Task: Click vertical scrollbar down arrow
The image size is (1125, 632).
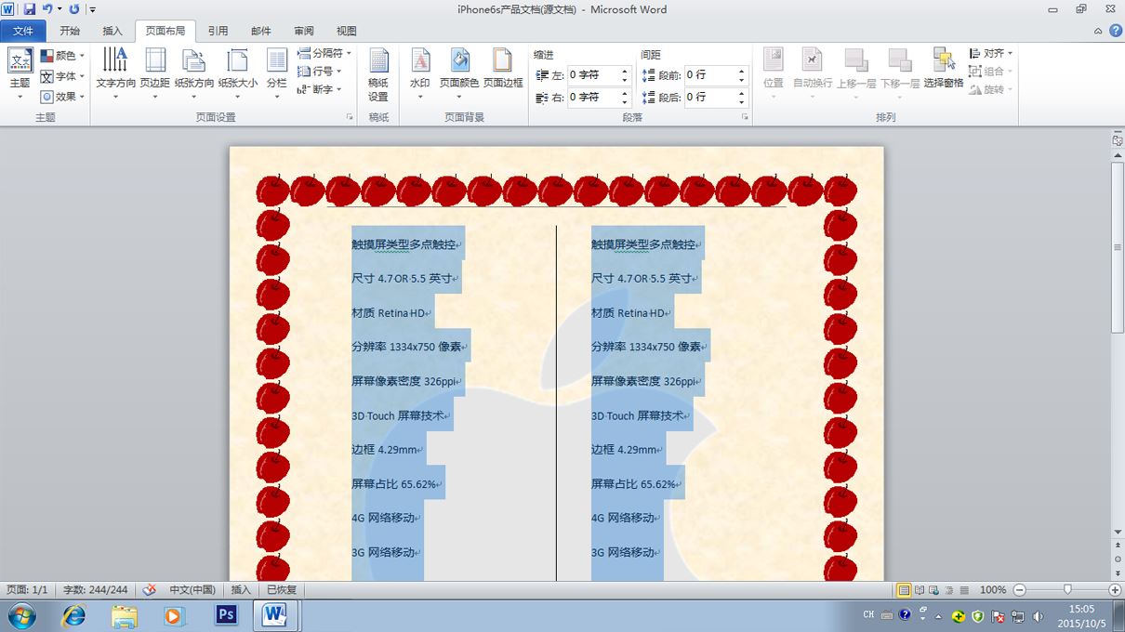Action: click(1118, 533)
